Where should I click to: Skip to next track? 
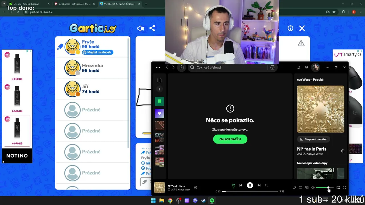click(x=259, y=185)
